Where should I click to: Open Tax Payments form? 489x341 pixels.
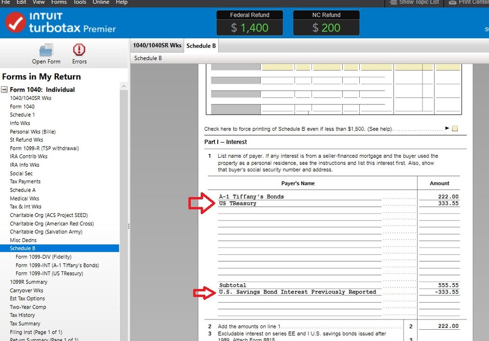click(25, 181)
